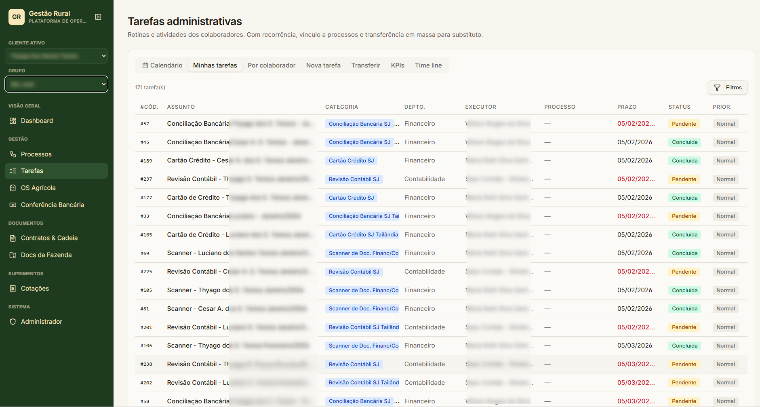Click the Dashboard grid icon
This screenshot has width=760, height=407.
[13, 121]
